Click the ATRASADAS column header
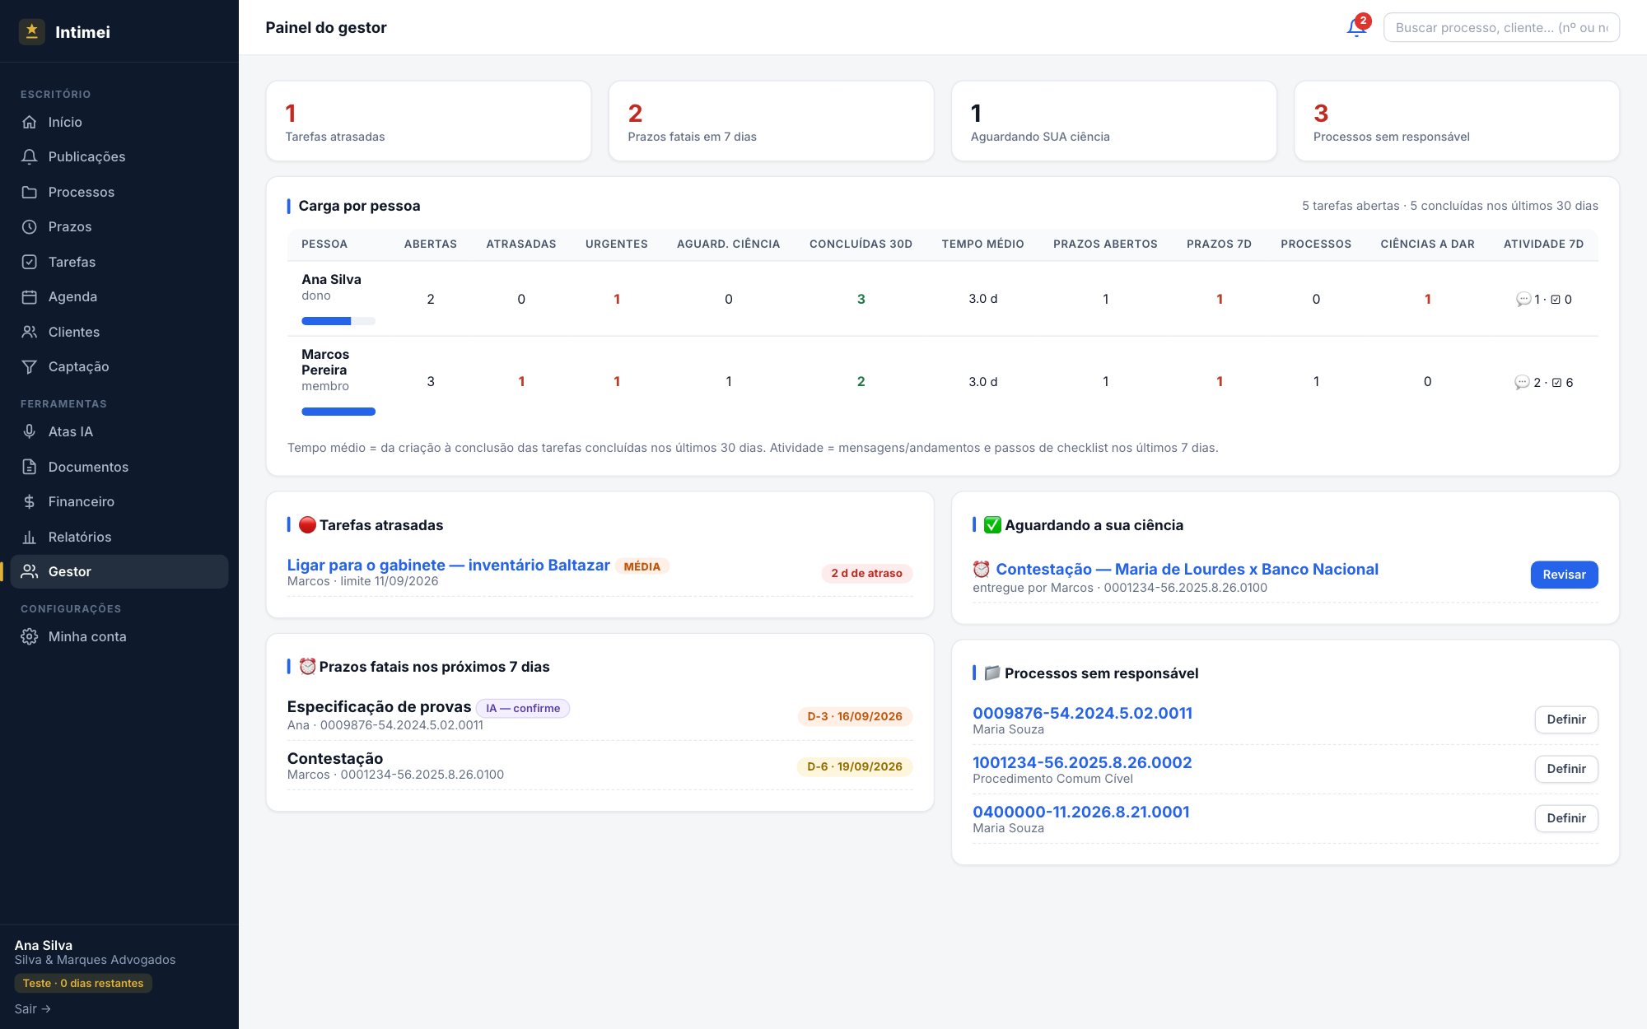 tap(521, 244)
